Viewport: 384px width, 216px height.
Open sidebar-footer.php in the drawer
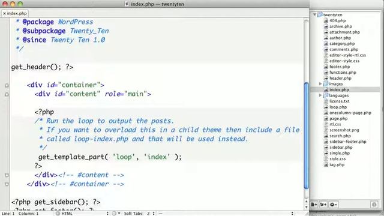(348, 142)
